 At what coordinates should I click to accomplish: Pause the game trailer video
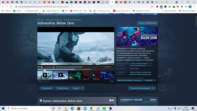pos(39,67)
